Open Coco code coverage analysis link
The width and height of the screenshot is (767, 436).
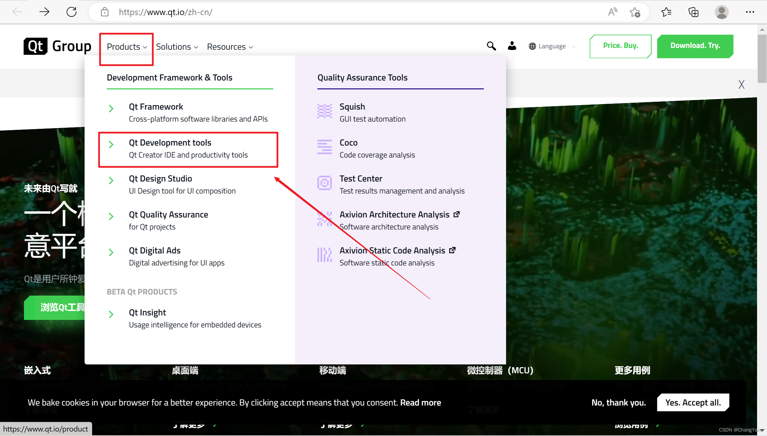click(x=377, y=149)
